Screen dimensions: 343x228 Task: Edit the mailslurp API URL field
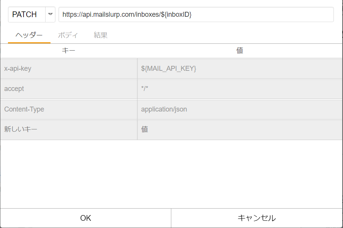click(x=196, y=14)
